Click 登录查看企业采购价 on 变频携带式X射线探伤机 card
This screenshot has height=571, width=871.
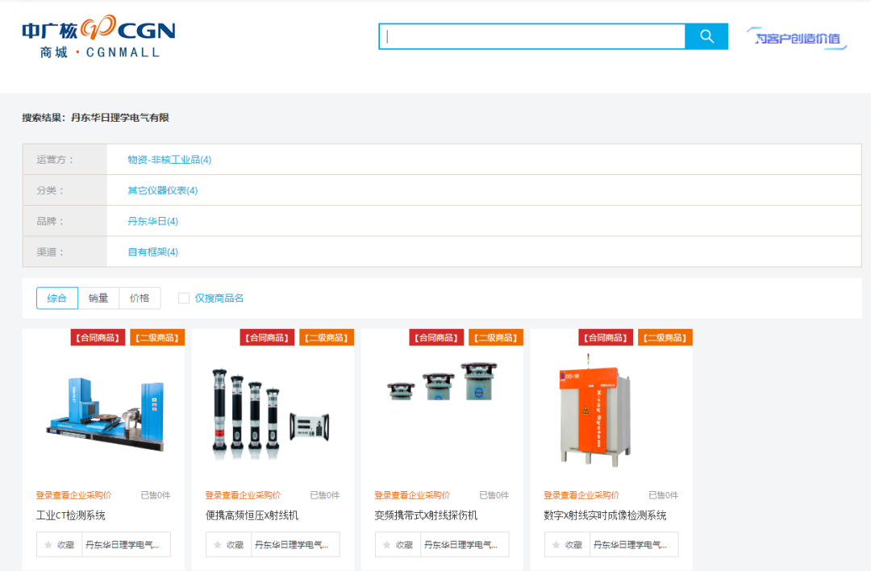413,495
